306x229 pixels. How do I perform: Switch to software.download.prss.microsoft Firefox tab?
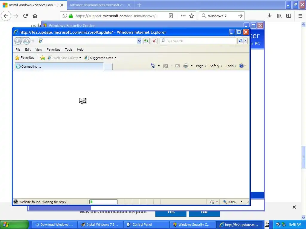(97, 5)
